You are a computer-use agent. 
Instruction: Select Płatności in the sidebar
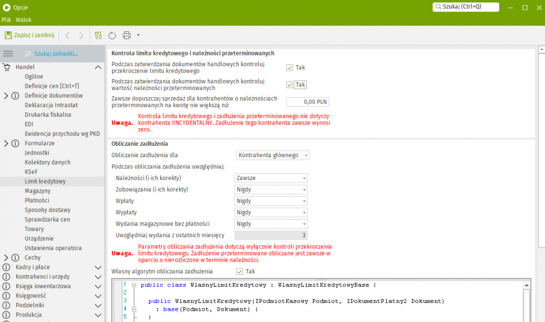37,200
